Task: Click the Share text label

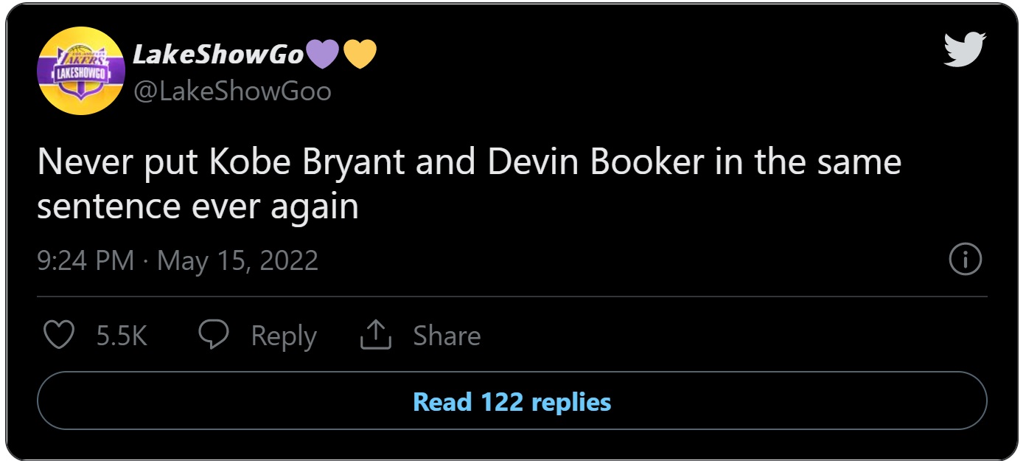Action: [447, 336]
